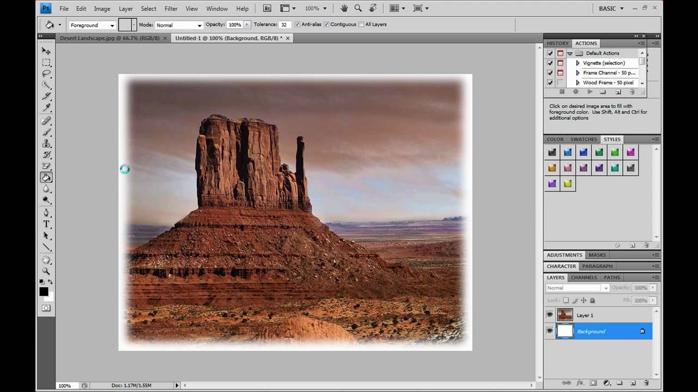This screenshot has height=392, width=698.
Task: Click the Play action button
Action: [589, 91]
